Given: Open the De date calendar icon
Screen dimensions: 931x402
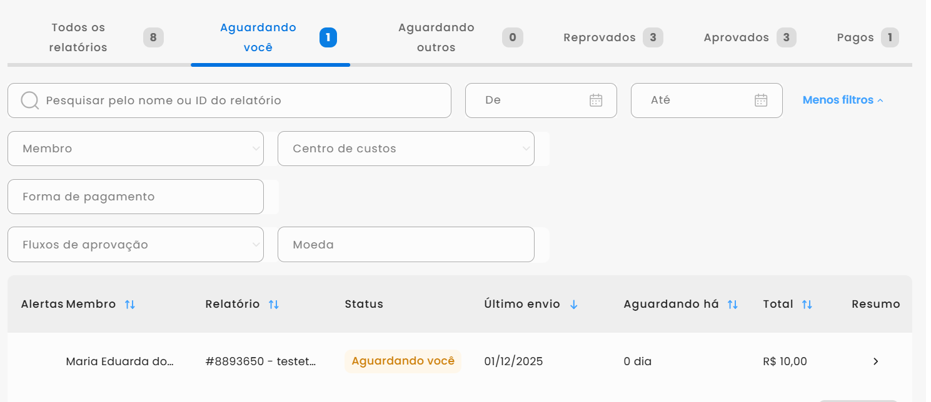Looking at the screenshot, I should 596,100.
